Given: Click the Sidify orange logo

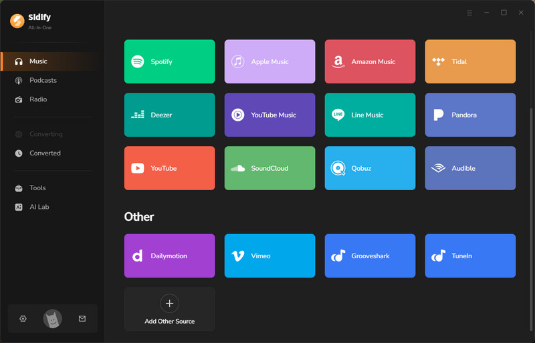Looking at the screenshot, I should (x=17, y=21).
